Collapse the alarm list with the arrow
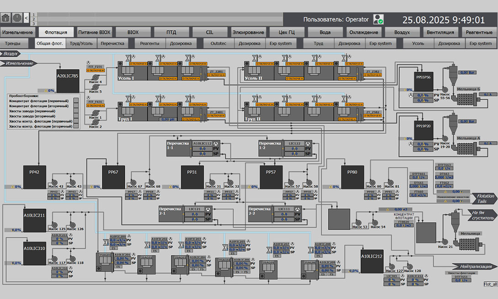 26,18
